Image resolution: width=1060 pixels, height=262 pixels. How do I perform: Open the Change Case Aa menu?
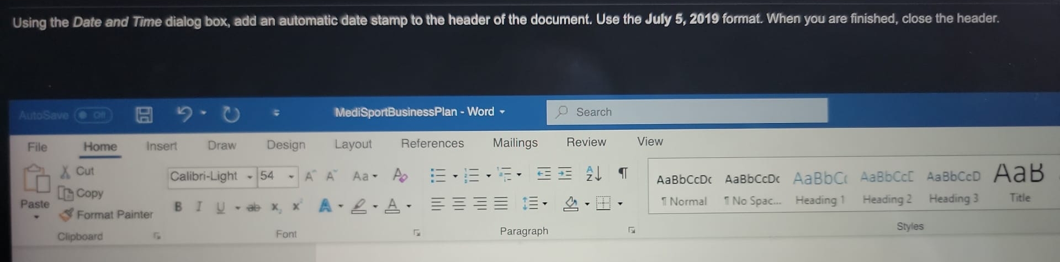[x=364, y=176]
